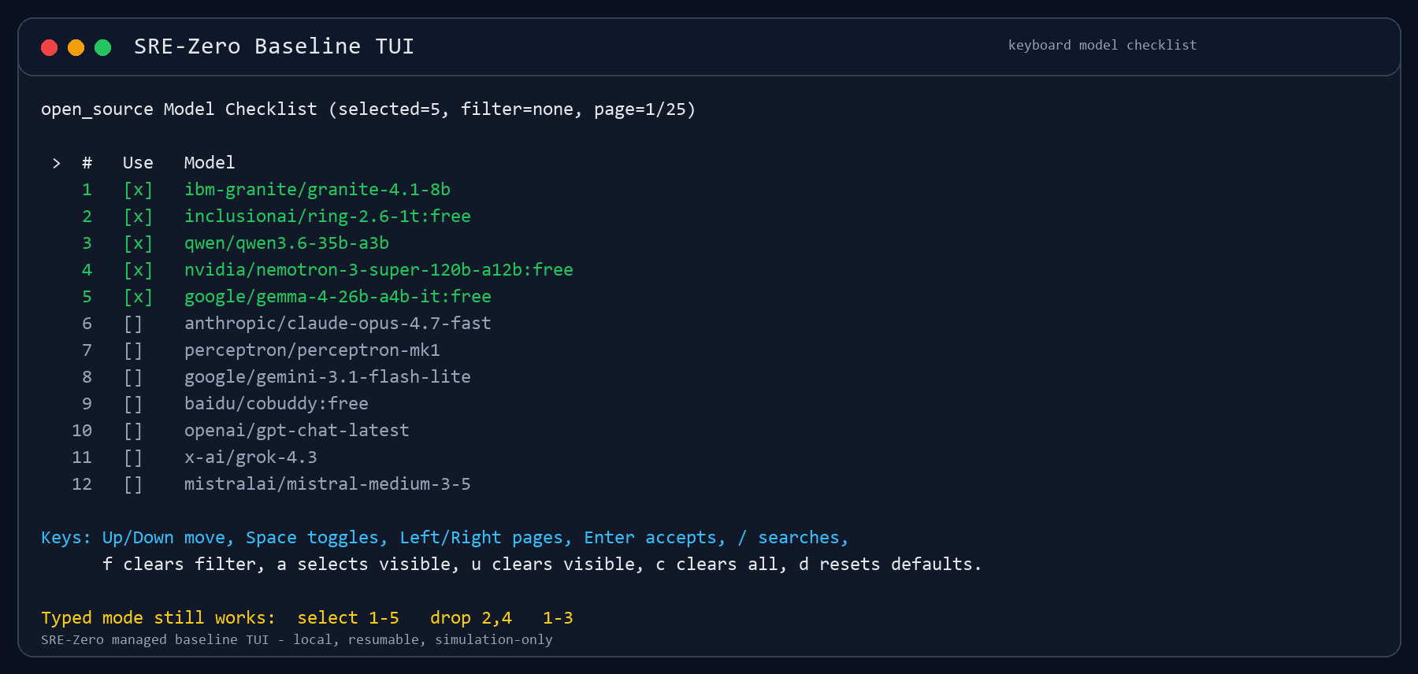
Task: Click 'selected=5' in the checklist heading
Action: 389,109
